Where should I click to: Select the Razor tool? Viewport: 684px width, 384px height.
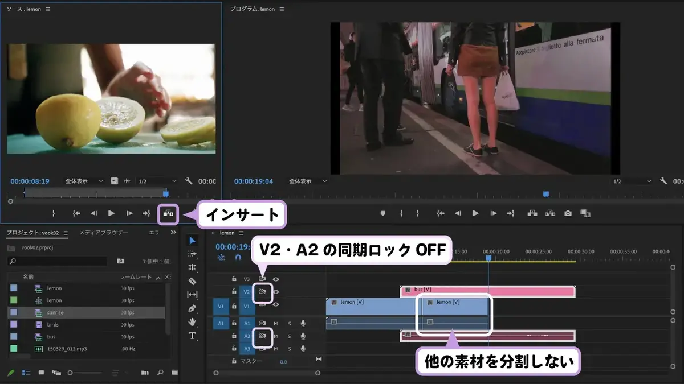point(192,281)
